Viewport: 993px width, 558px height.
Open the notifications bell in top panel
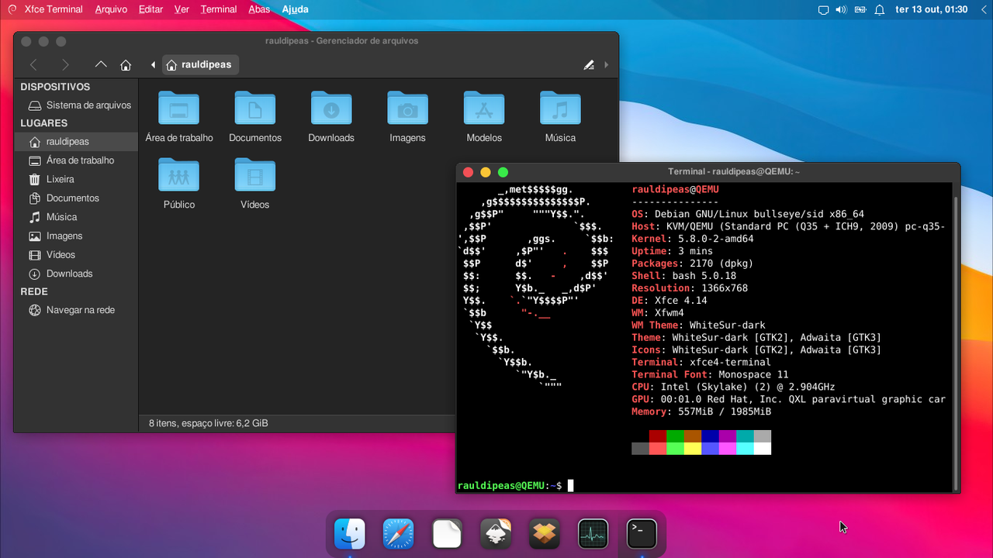pos(880,9)
